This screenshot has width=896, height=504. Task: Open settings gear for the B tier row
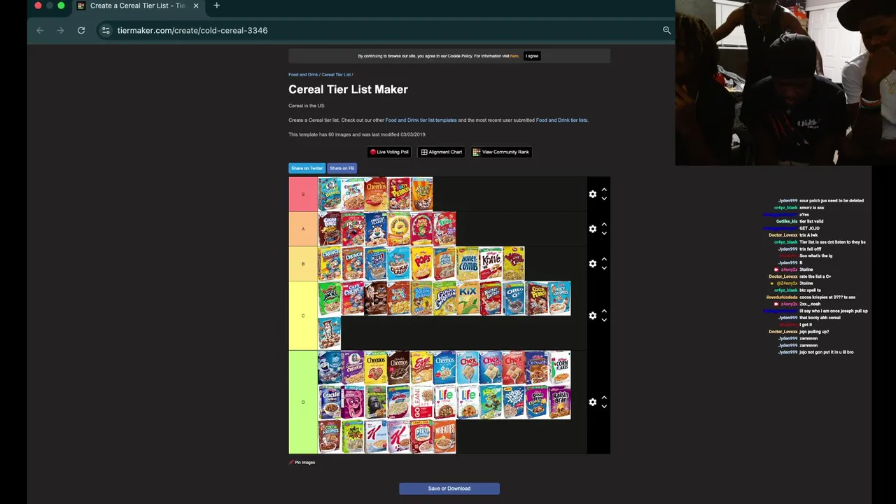point(593,264)
